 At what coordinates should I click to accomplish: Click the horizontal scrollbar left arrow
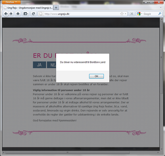click(x=4, y=152)
